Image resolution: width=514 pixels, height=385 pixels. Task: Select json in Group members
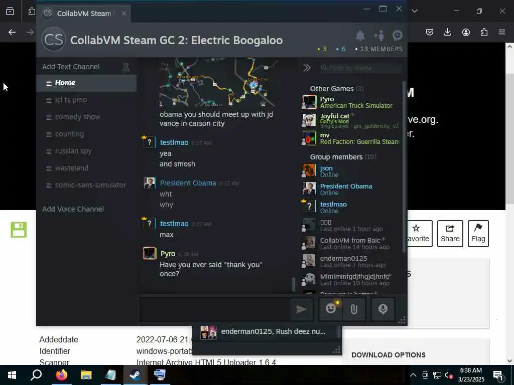click(x=351, y=171)
